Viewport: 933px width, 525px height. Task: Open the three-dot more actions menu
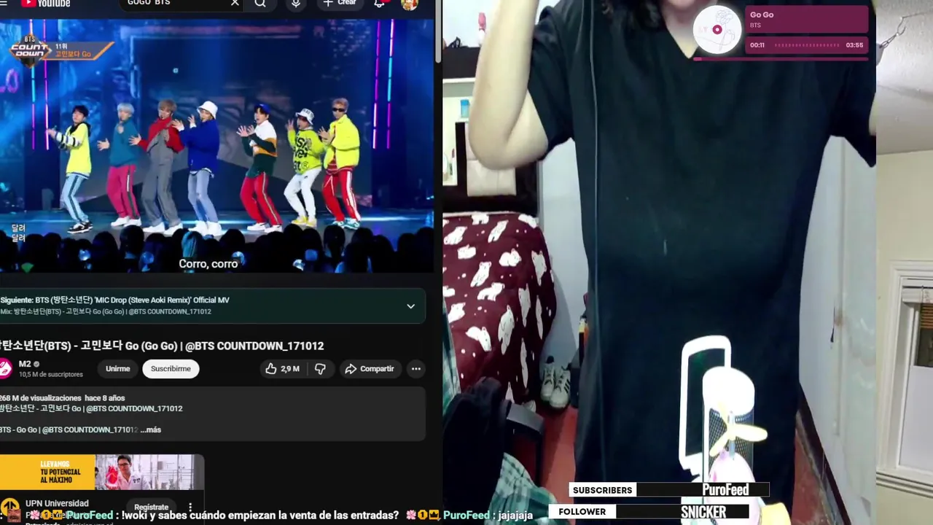[415, 369]
